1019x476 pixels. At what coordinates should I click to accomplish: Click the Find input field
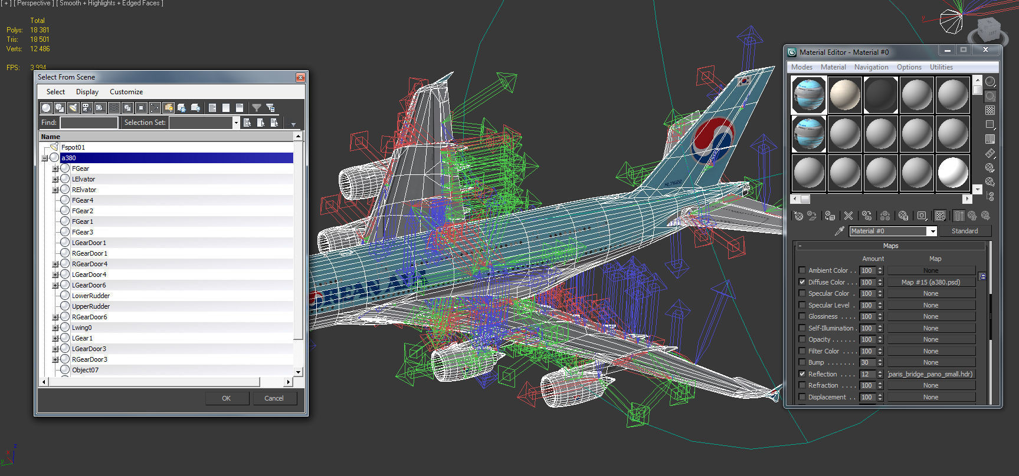[89, 123]
